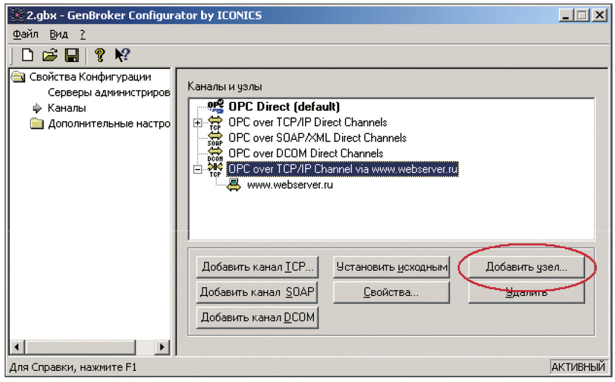Viewport: 615px width, 382px height.
Task: Click the Добавить узел... button
Action: [x=526, y=267]
